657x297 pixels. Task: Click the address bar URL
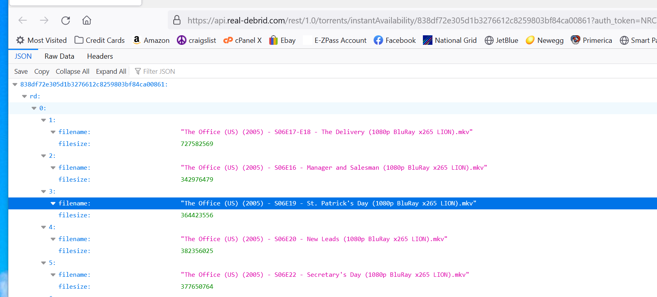421,20
